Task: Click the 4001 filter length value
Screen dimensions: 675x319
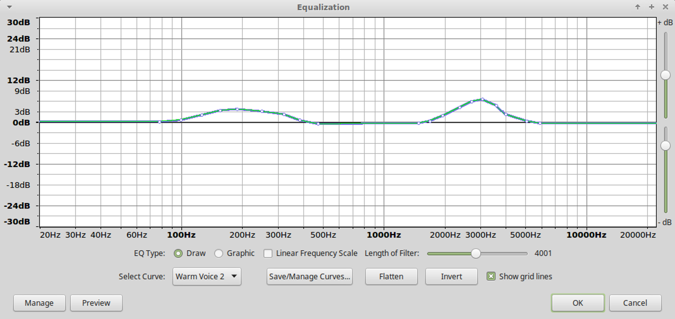Action: pos(543,254)
